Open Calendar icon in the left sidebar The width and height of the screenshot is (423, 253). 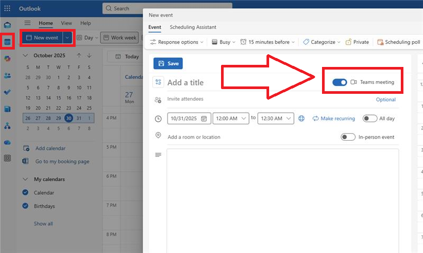pyautogui.click(x=7, y=42)
